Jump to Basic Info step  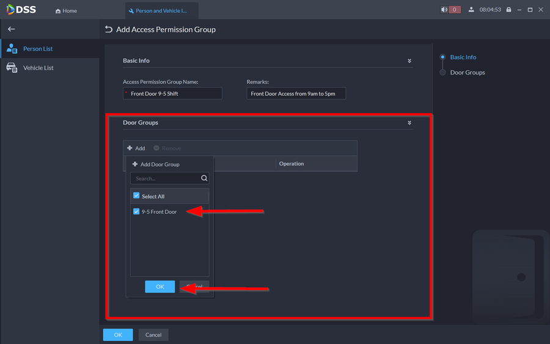[x=463, y=57]
